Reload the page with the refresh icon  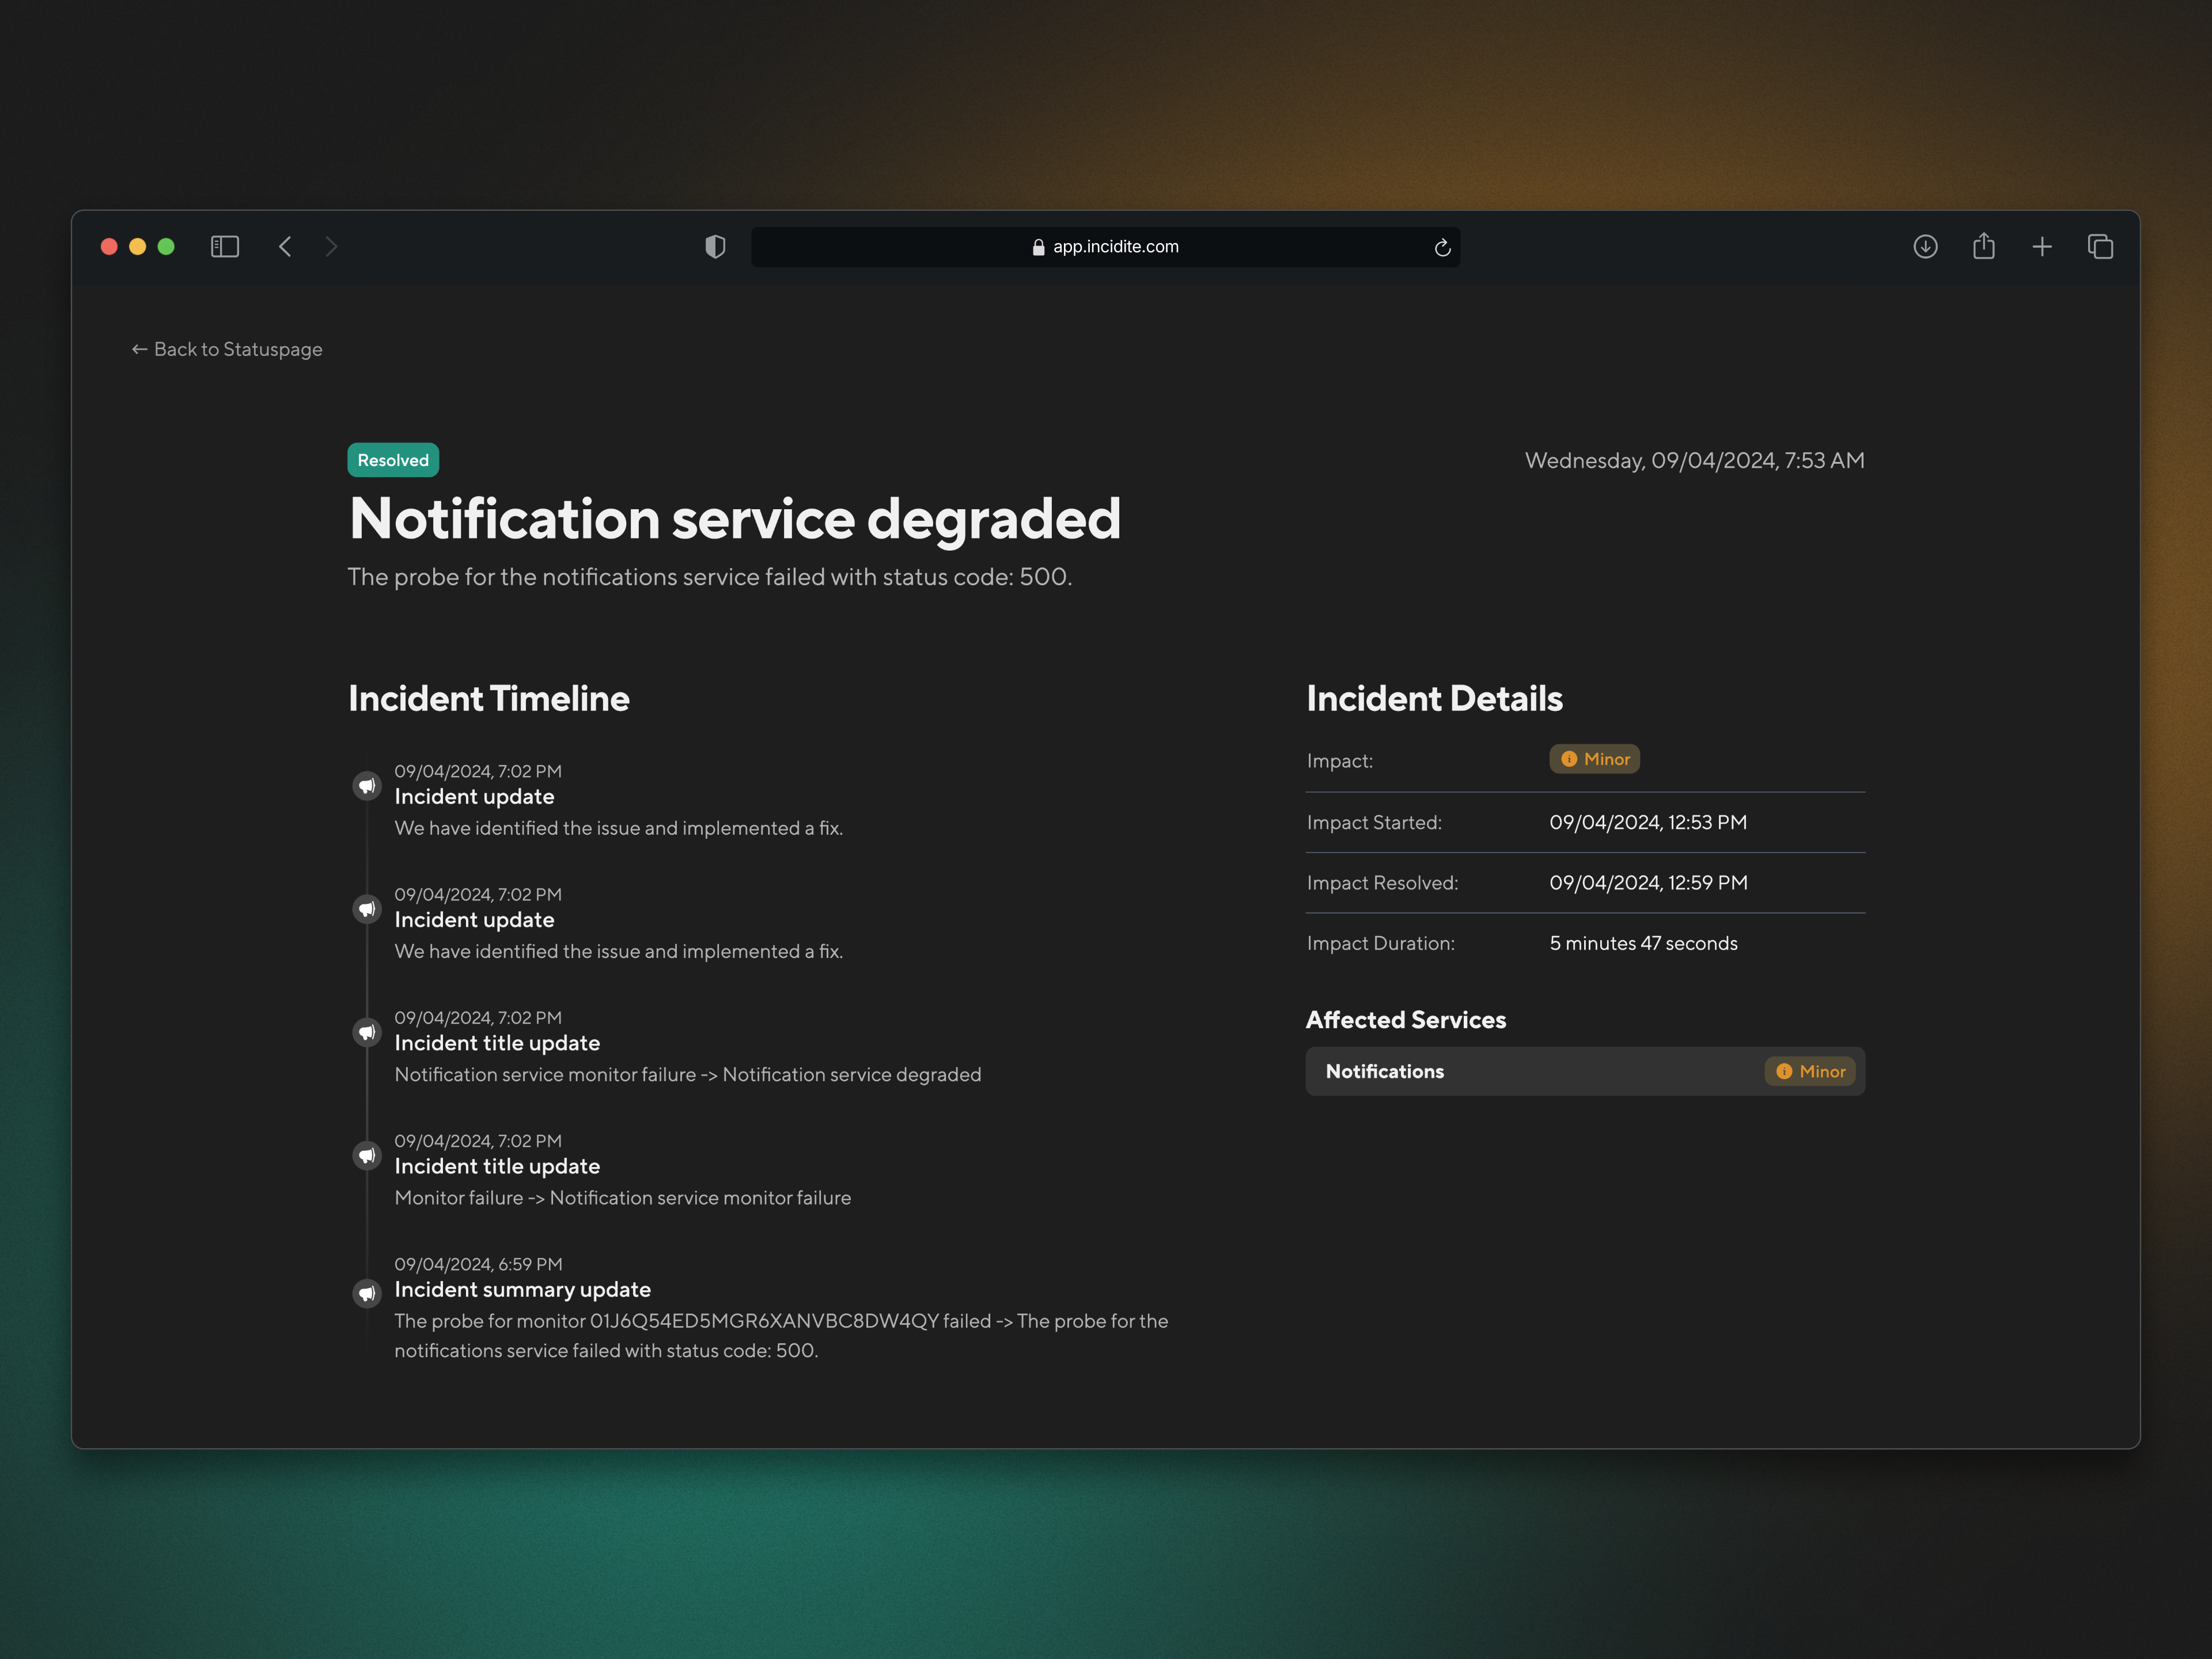[x=1442, y=247]
